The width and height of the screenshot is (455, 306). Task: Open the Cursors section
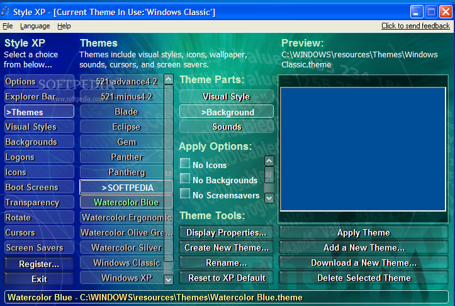tap(39, 232)
